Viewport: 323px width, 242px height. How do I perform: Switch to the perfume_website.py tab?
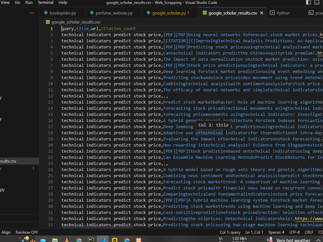[x=113, y=13]
